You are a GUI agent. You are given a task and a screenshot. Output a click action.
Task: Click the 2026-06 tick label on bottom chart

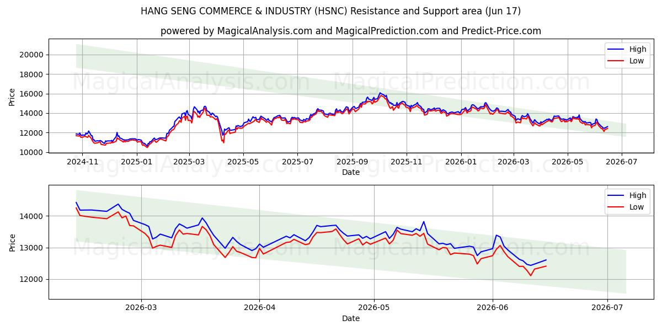pos(493,308)
